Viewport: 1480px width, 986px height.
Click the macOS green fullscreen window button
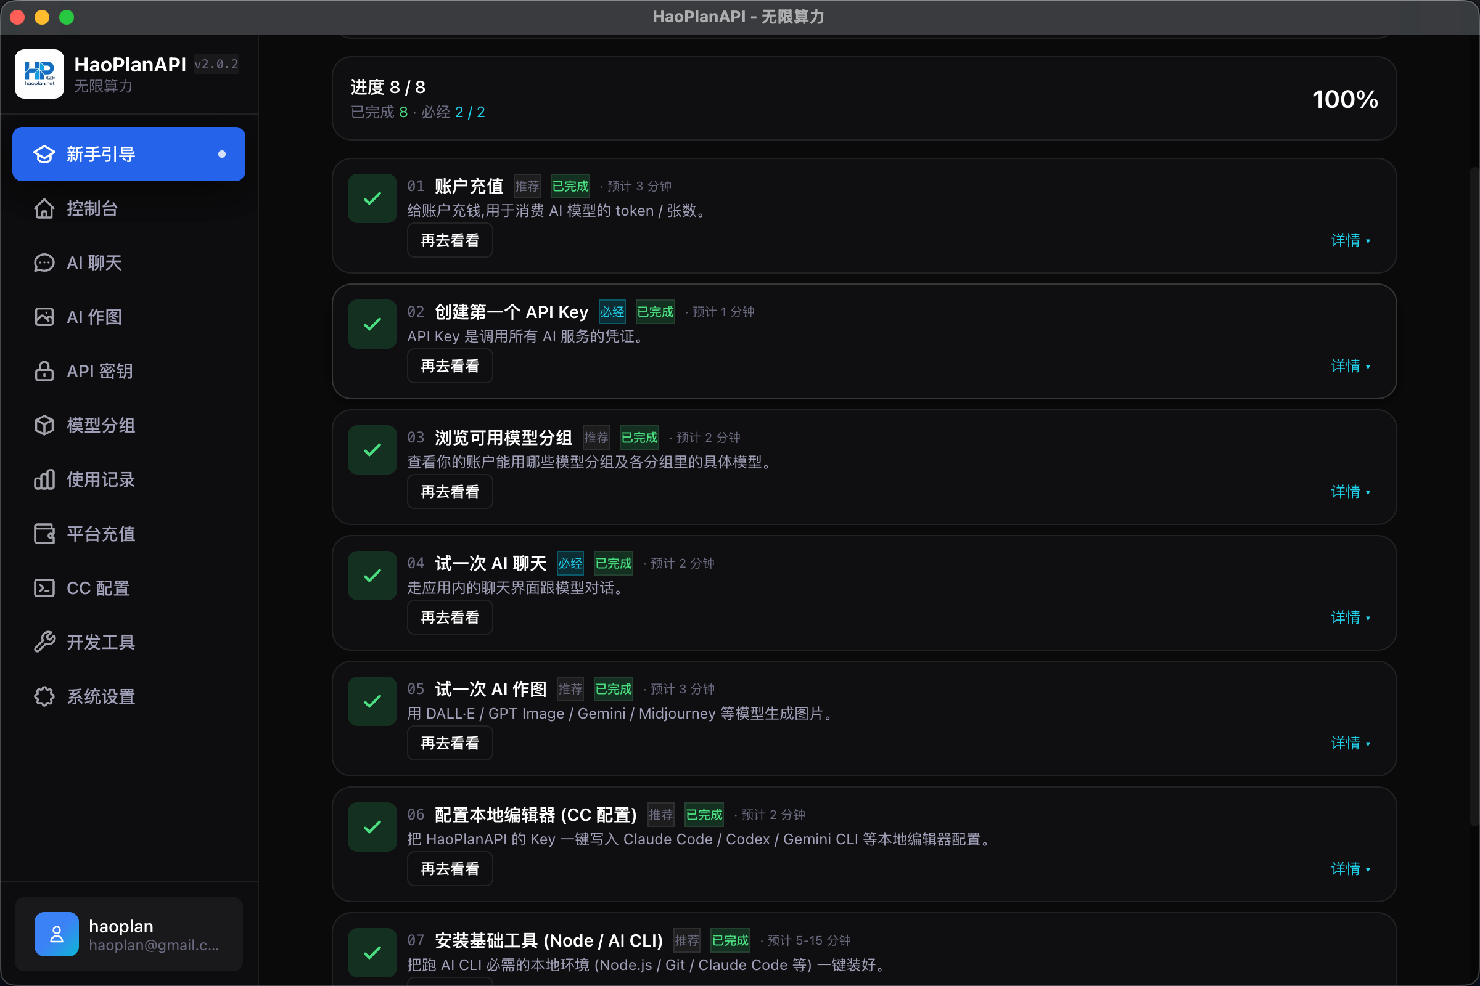[67, 17]
